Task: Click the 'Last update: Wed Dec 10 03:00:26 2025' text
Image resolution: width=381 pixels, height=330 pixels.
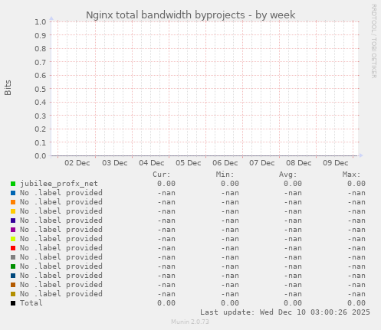Action: click(285, 312)
